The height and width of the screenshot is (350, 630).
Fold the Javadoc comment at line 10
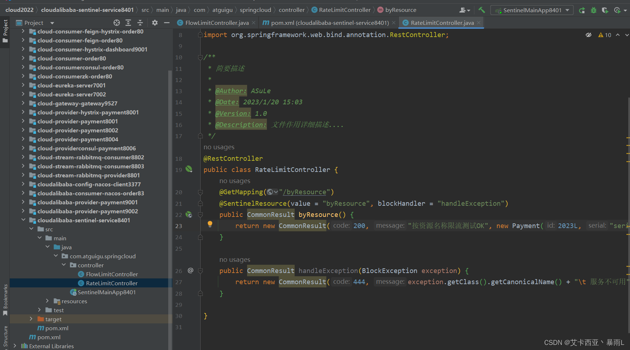pos(200,57)
